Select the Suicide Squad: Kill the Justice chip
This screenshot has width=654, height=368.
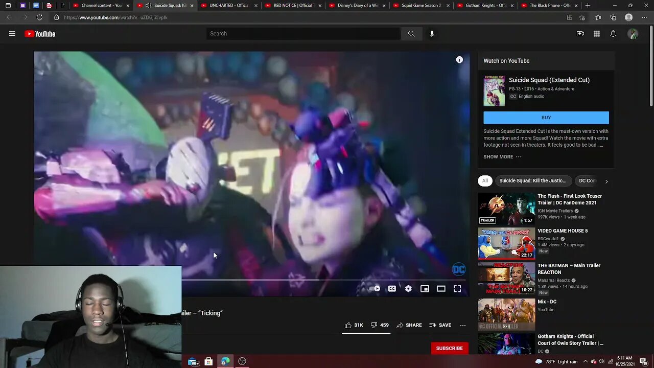[532, 180]
